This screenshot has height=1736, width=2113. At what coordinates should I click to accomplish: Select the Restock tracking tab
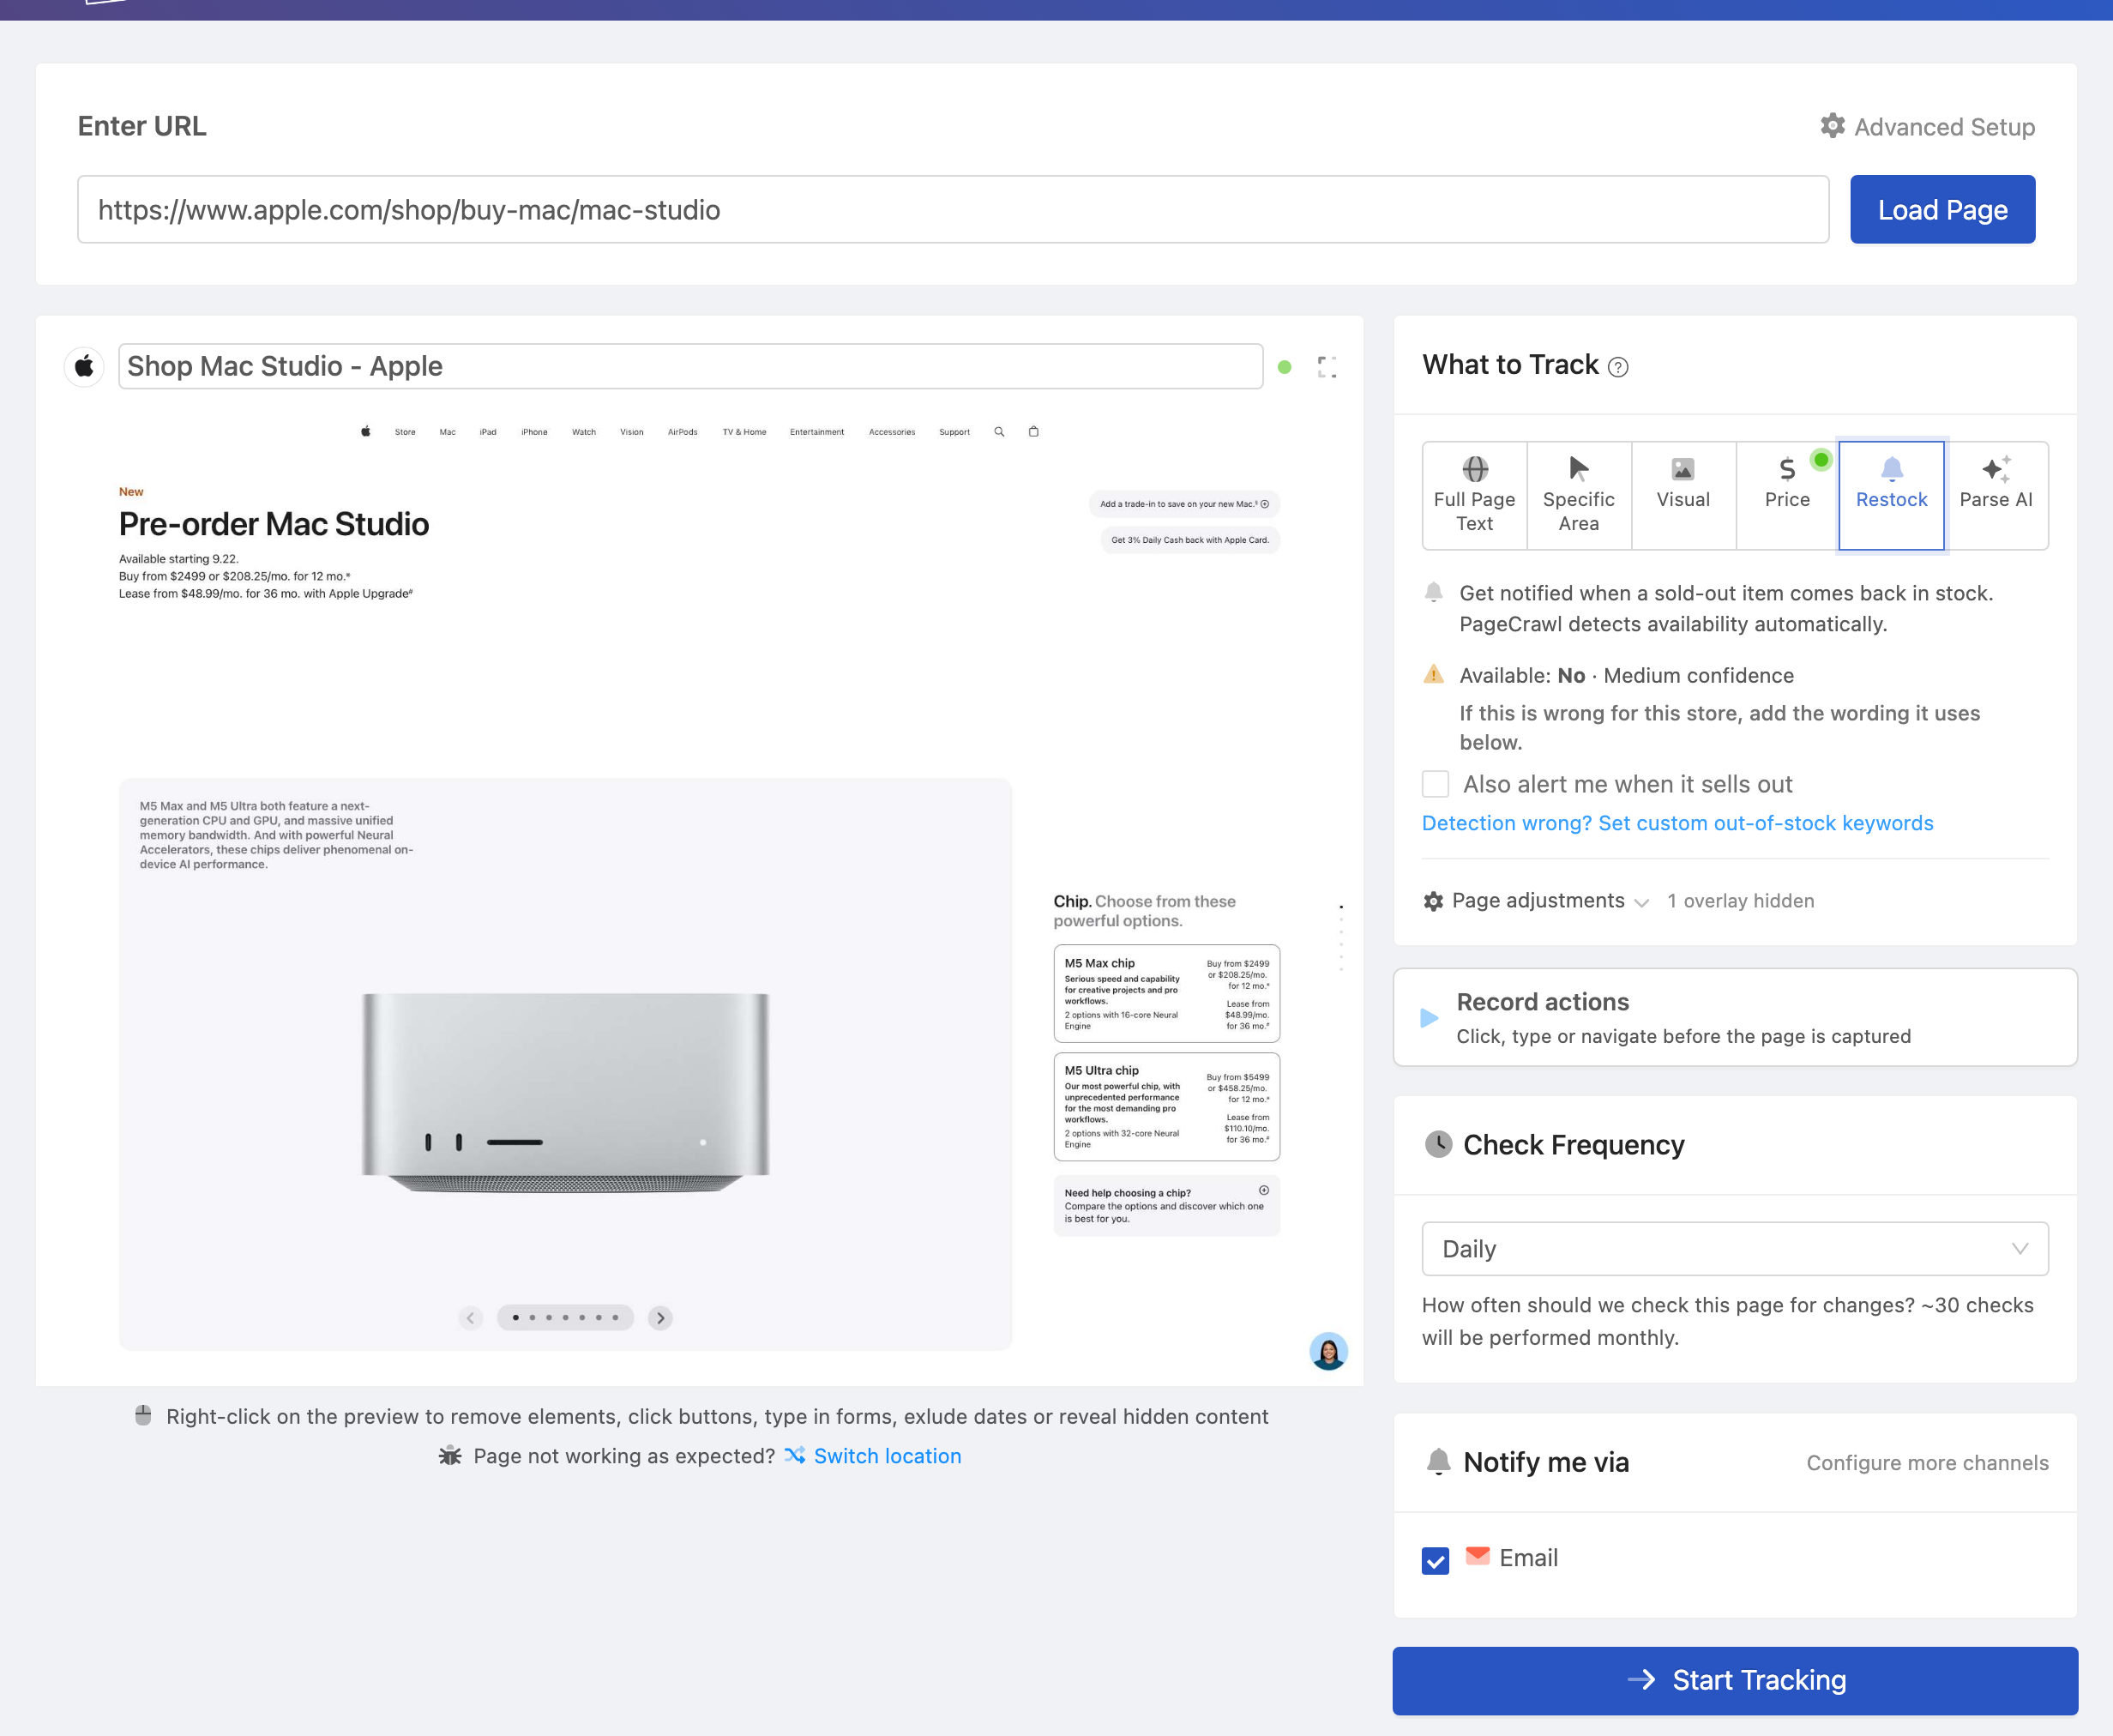tap(1891, 496)
